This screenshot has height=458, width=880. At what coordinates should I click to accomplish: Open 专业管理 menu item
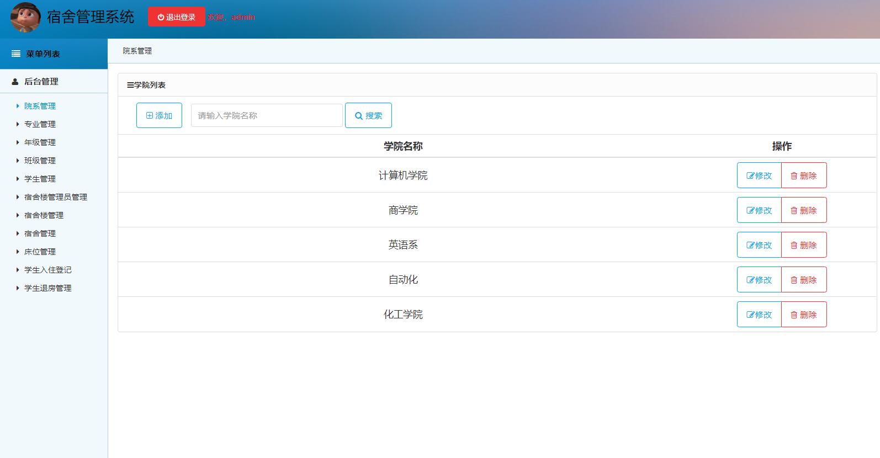(40, 124)
